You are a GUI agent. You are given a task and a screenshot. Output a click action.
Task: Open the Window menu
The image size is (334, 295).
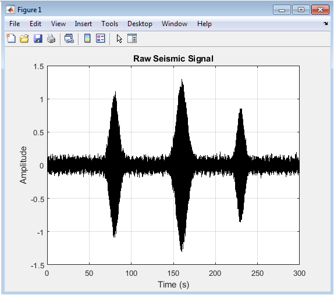pyautogui.click(x=175, y=24)
